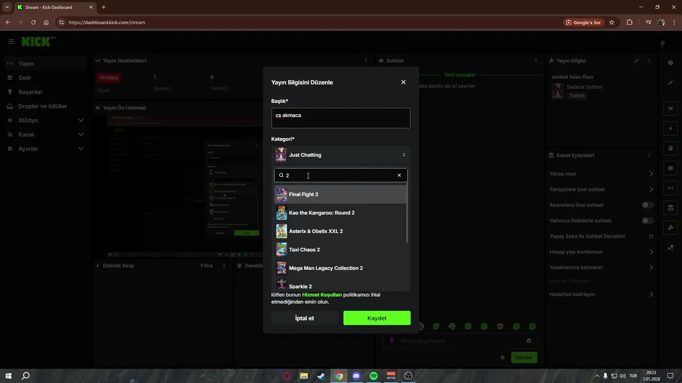The width and height of the screenshot is (682, 383).
Task: Select Mega Man Legacy Collection 2 category
Action: (x=340, y=268)
